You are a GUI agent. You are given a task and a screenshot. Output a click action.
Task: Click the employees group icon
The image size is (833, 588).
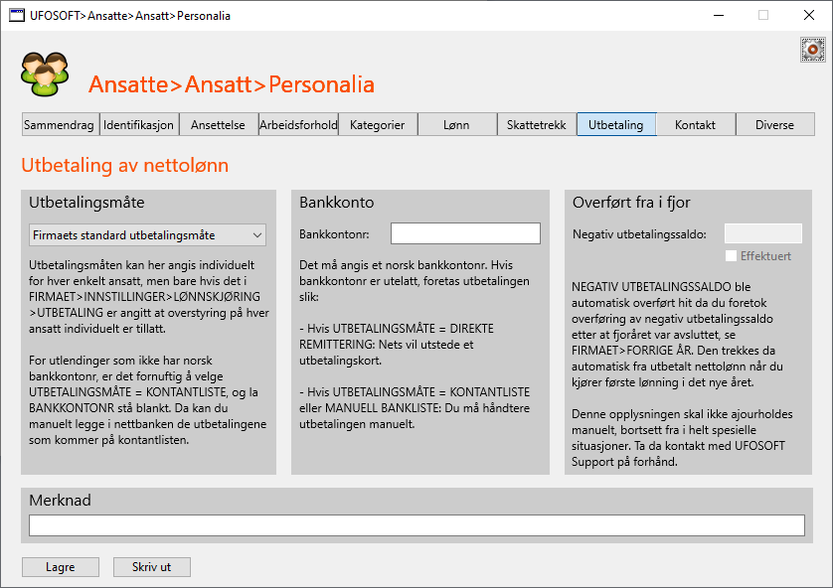pyautogui.click(x=45, y=74)
